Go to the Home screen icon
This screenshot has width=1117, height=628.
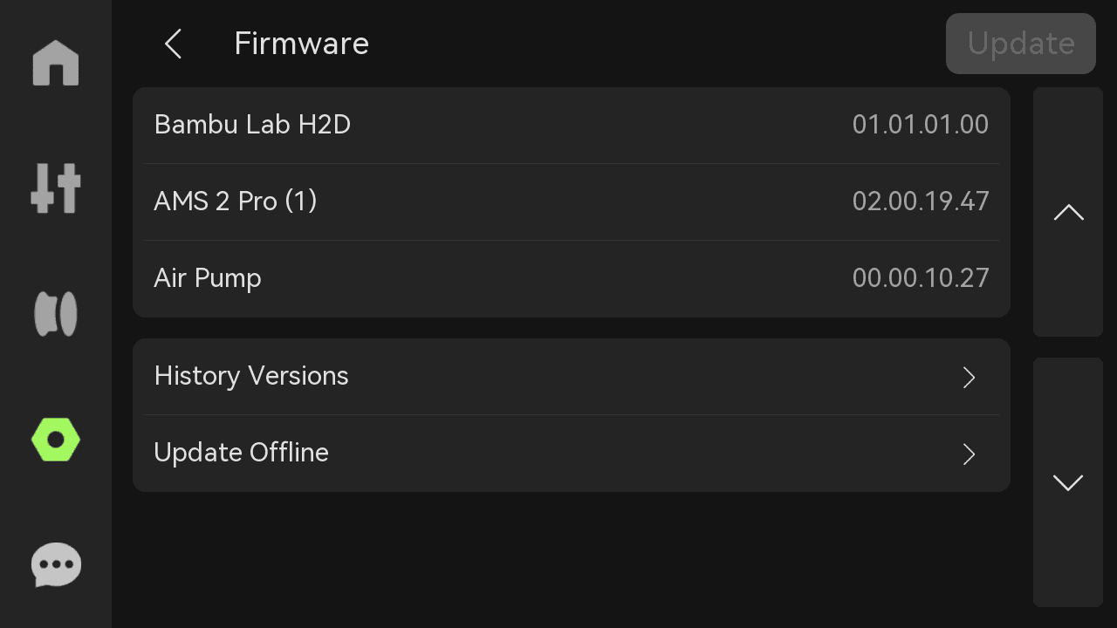[x=56, y=63]
